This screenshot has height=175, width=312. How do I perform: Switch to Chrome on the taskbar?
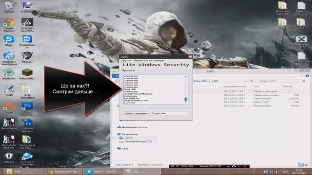(x=63, y=172)
